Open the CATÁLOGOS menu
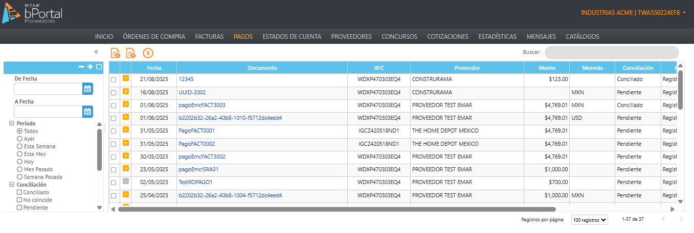This screenshot has height=233, width=694. click(583, 37)
